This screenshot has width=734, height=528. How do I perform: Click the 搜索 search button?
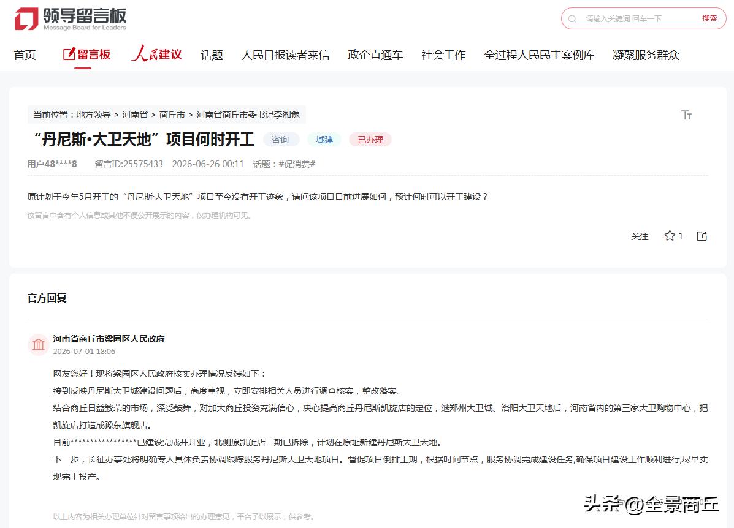pyautogui.click(x=709, y=18)
